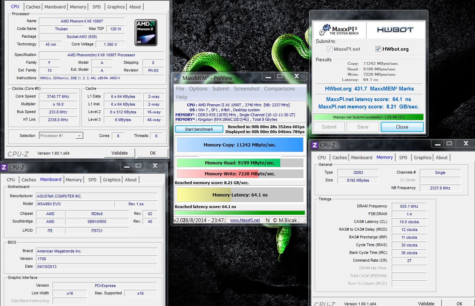Minimize the CPU-Z Memory window
The height and width of the screenshot is (306, 475).
438,144
